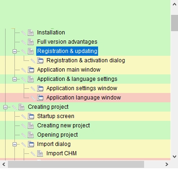The height and width of the screenshot is (172, 178).
Task: Click the window icon next to Startup screen
Action: [x=31, y=116]
